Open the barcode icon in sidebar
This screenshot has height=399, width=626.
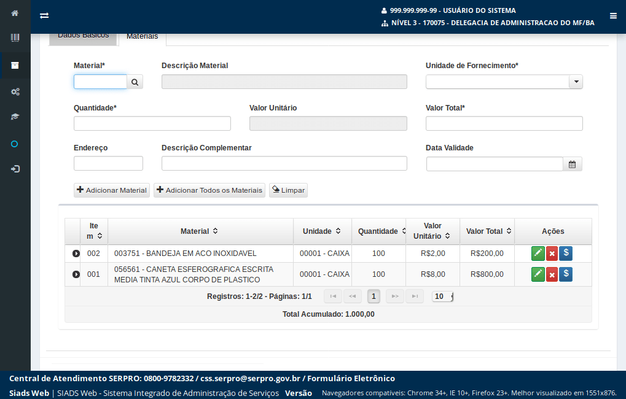[x=15, y=38]
